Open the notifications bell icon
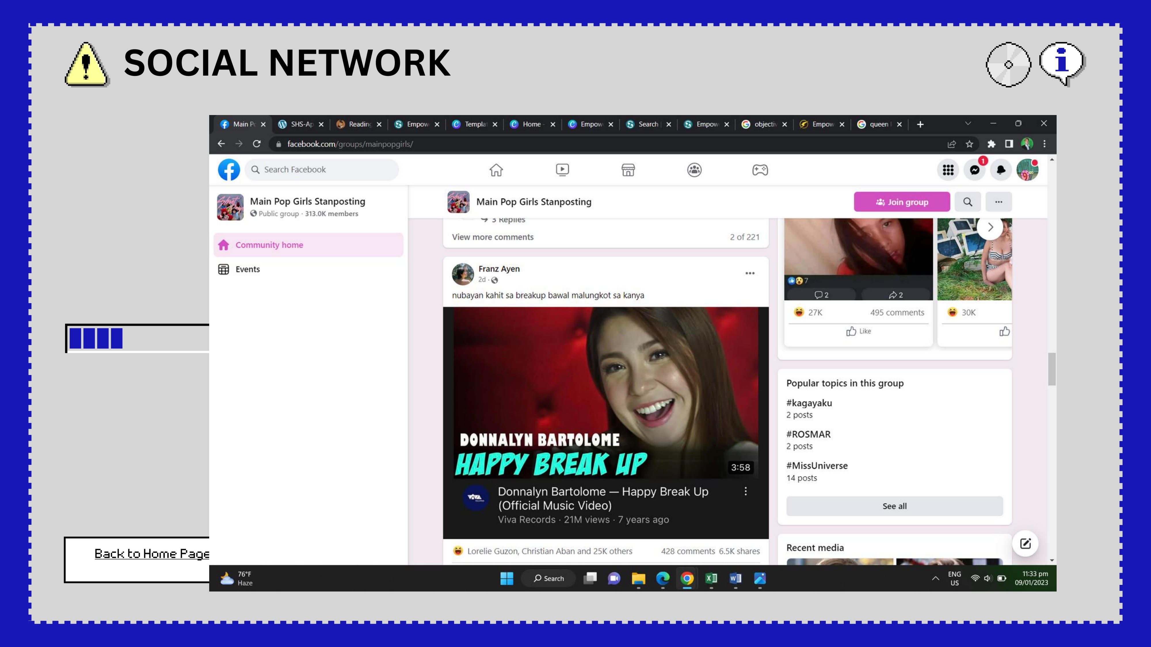Viewport: 1151px width, 647px height. tap(1001, 170)
